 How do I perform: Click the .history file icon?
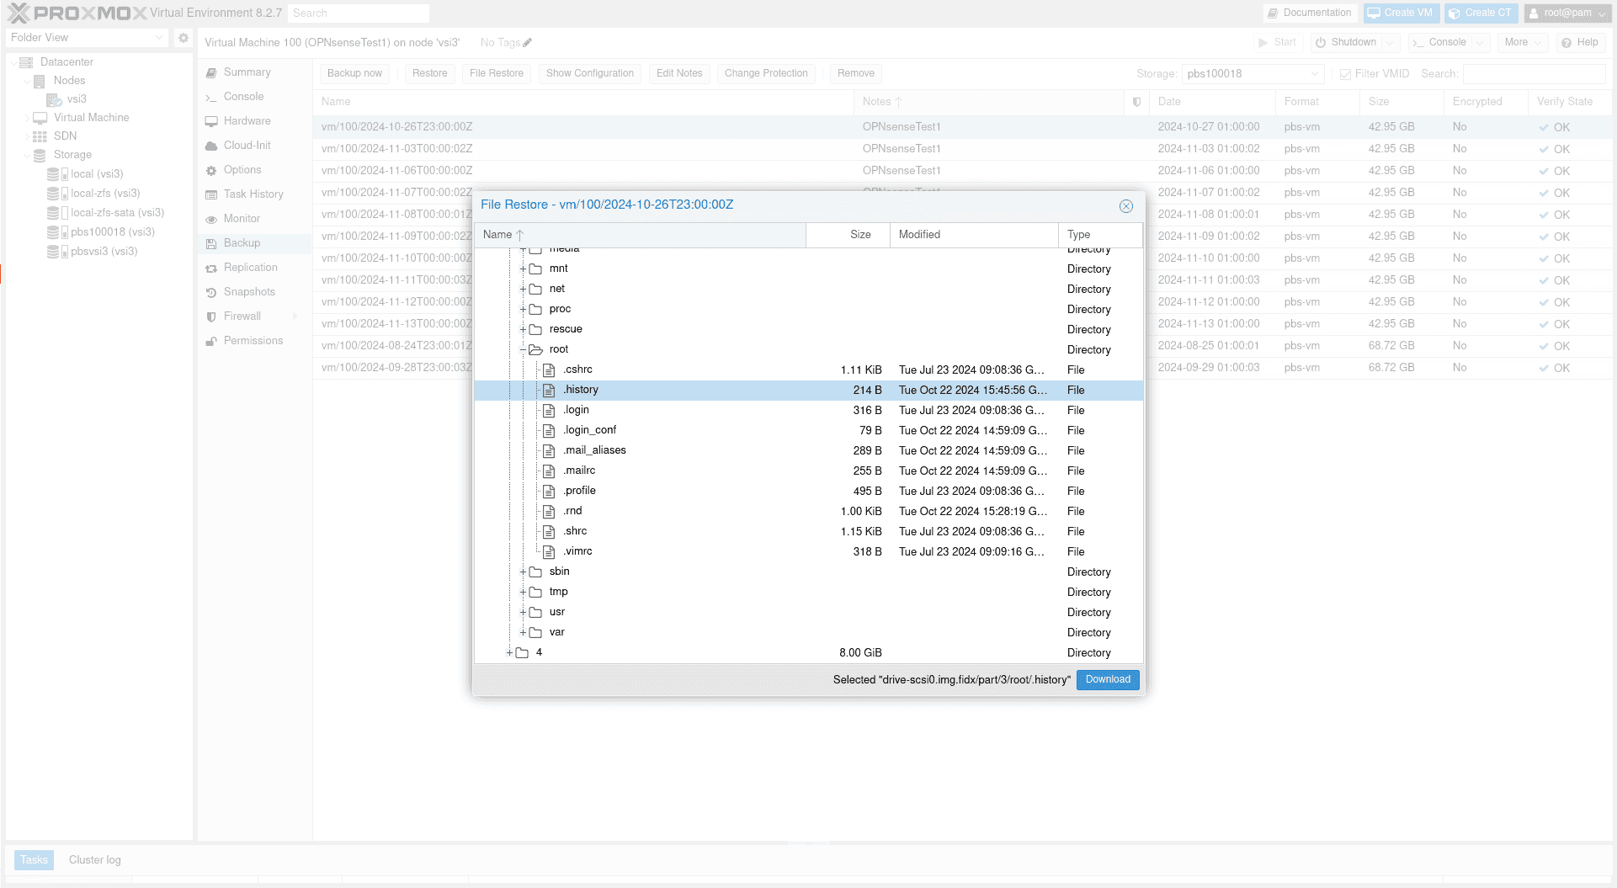549,391
